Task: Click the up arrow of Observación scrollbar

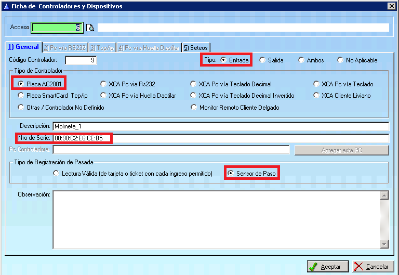Action: pos(384,196)
